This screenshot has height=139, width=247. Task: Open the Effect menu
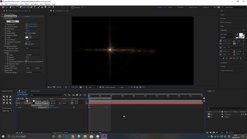(27, 4)
